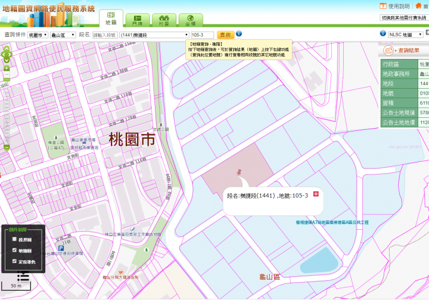Viewport: 429px width, 303px height.
Task: Click the 林口工業區日昇勞工示範托兒所 icon
Action: [133, 229]
